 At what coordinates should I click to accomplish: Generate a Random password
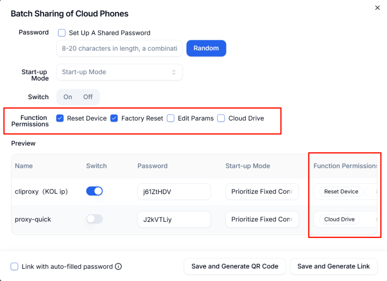point(206,48)
